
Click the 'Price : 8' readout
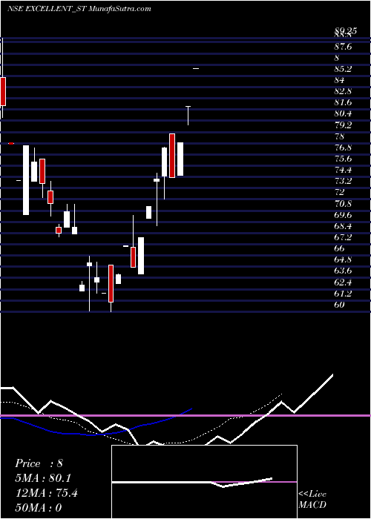[39, 463]
